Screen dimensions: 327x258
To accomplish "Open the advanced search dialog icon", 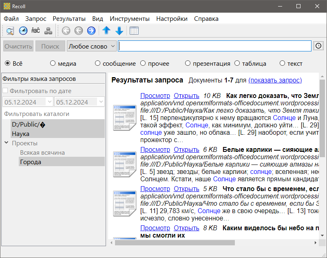I will click(x=10, y=31).
